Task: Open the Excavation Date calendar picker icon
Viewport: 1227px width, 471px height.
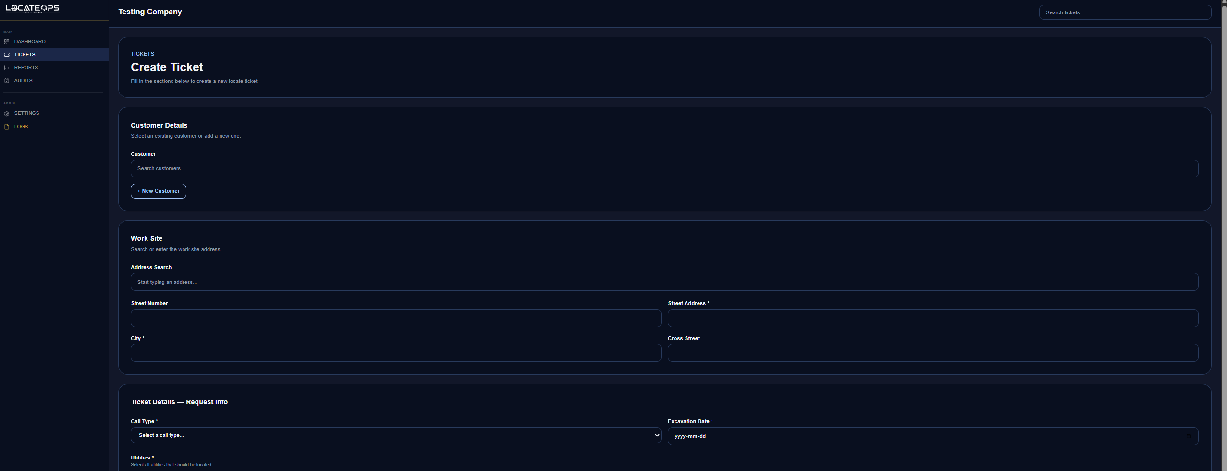Action: pyautogui.click(x=1189, y=436)
